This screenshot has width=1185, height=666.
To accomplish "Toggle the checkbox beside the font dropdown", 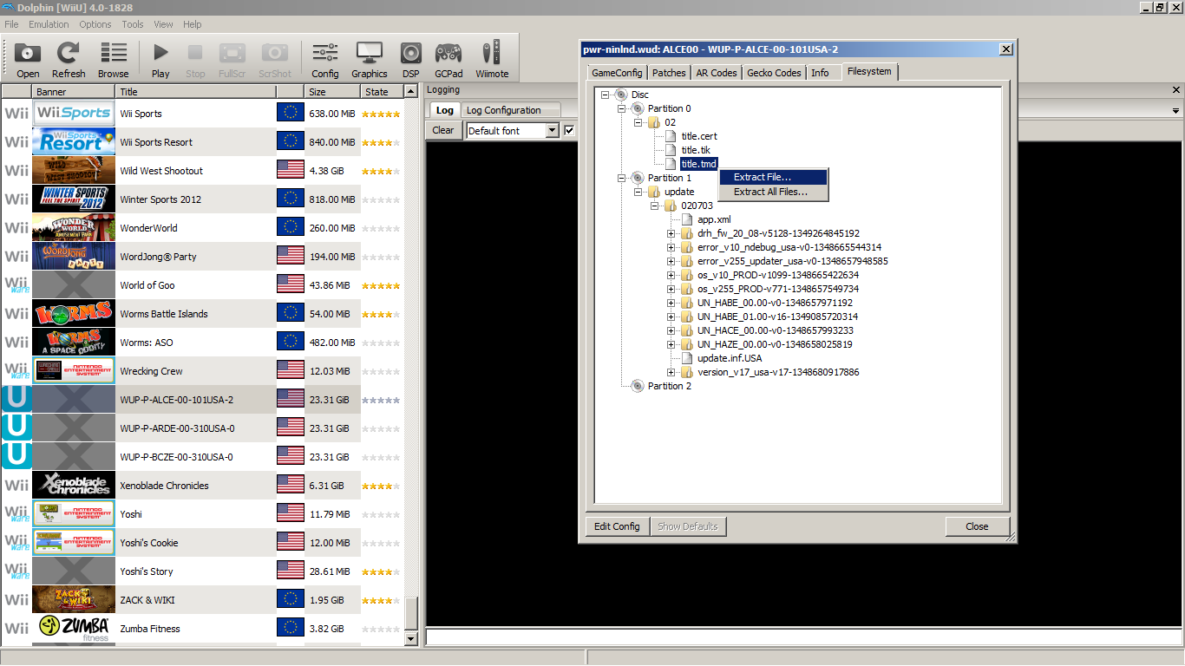I will (570, 130).
